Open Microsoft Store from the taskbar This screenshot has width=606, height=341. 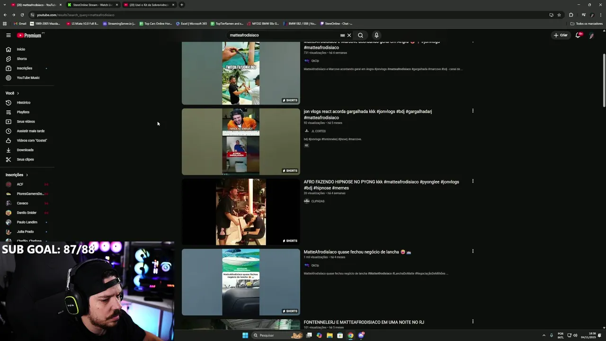(340, 335)
